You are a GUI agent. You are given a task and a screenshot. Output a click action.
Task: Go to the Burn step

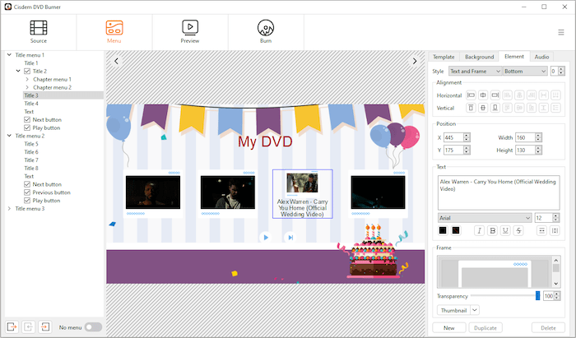pyautogui.click(x=266, y=30)
